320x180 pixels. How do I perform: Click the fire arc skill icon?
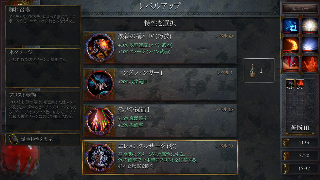pyautogui.click(x=290, y=45)
